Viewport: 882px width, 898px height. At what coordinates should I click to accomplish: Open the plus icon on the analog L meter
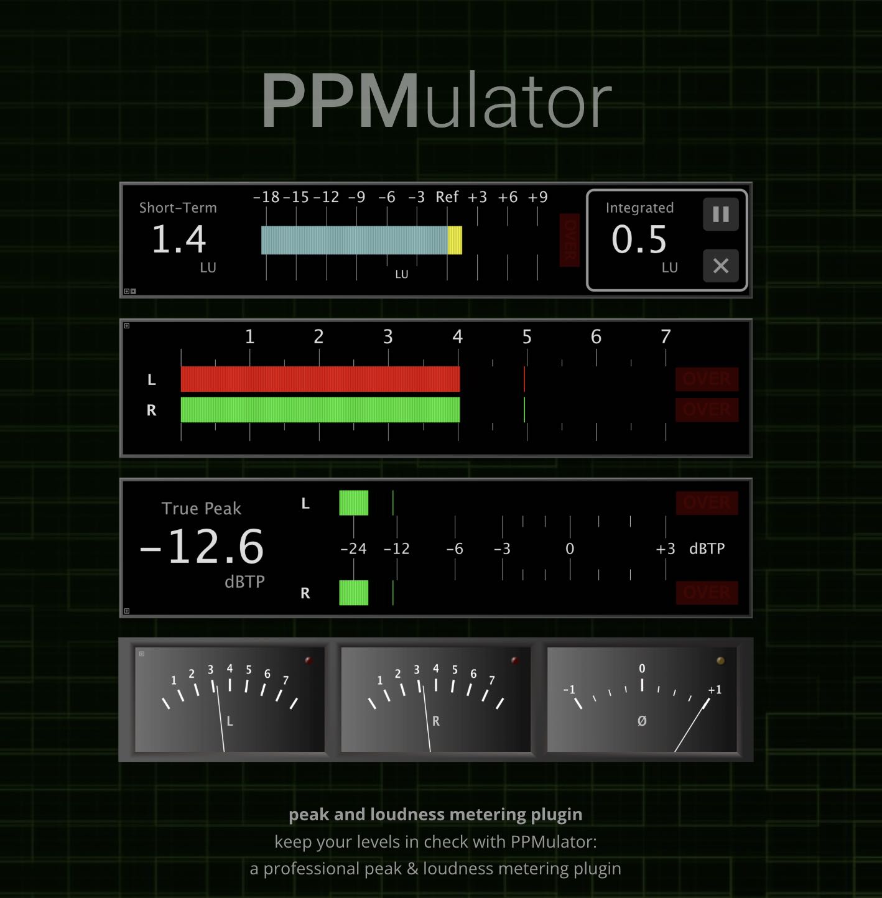tap(142, 654)
